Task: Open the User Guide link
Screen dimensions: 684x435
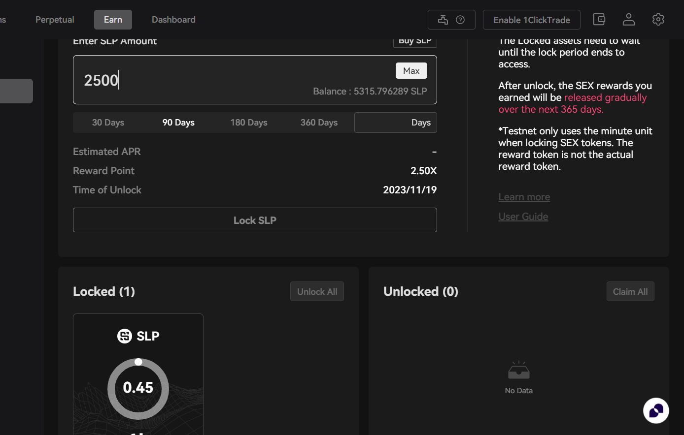Action: click(x=523, y=217)
